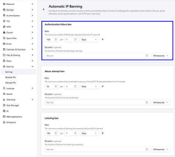The width and height of the screenshot is (175, 157).
Task: Go back using the arrow beside the title
Action: [x=44, y=9]
